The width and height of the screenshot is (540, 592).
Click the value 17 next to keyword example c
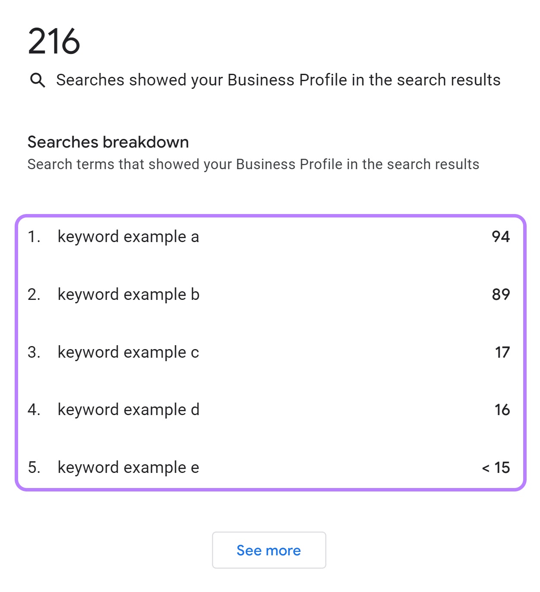[x=503, y=352]
